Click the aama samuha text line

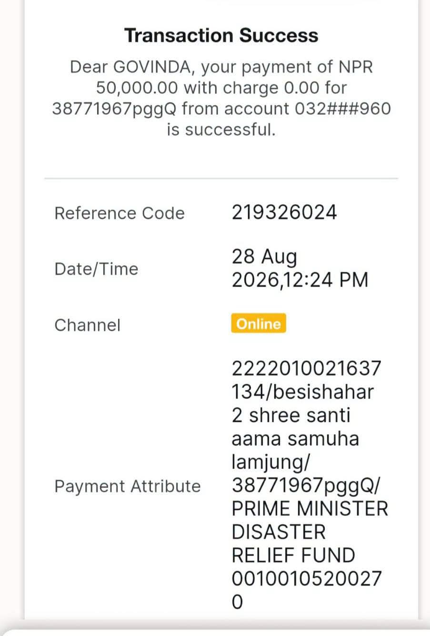point(295,438)
